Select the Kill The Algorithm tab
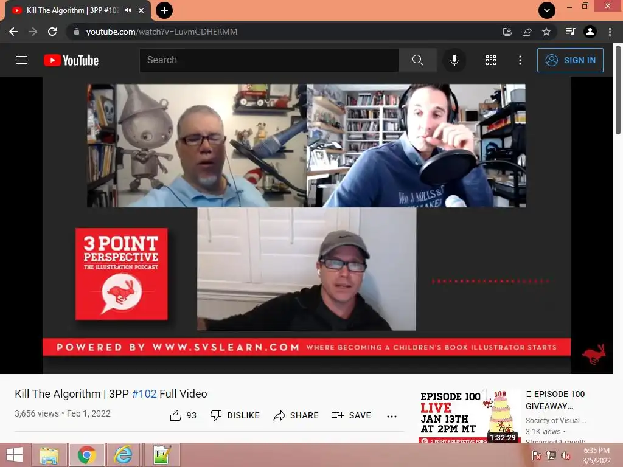Screen dimensions: 623x467 click(x=72, y=10)
